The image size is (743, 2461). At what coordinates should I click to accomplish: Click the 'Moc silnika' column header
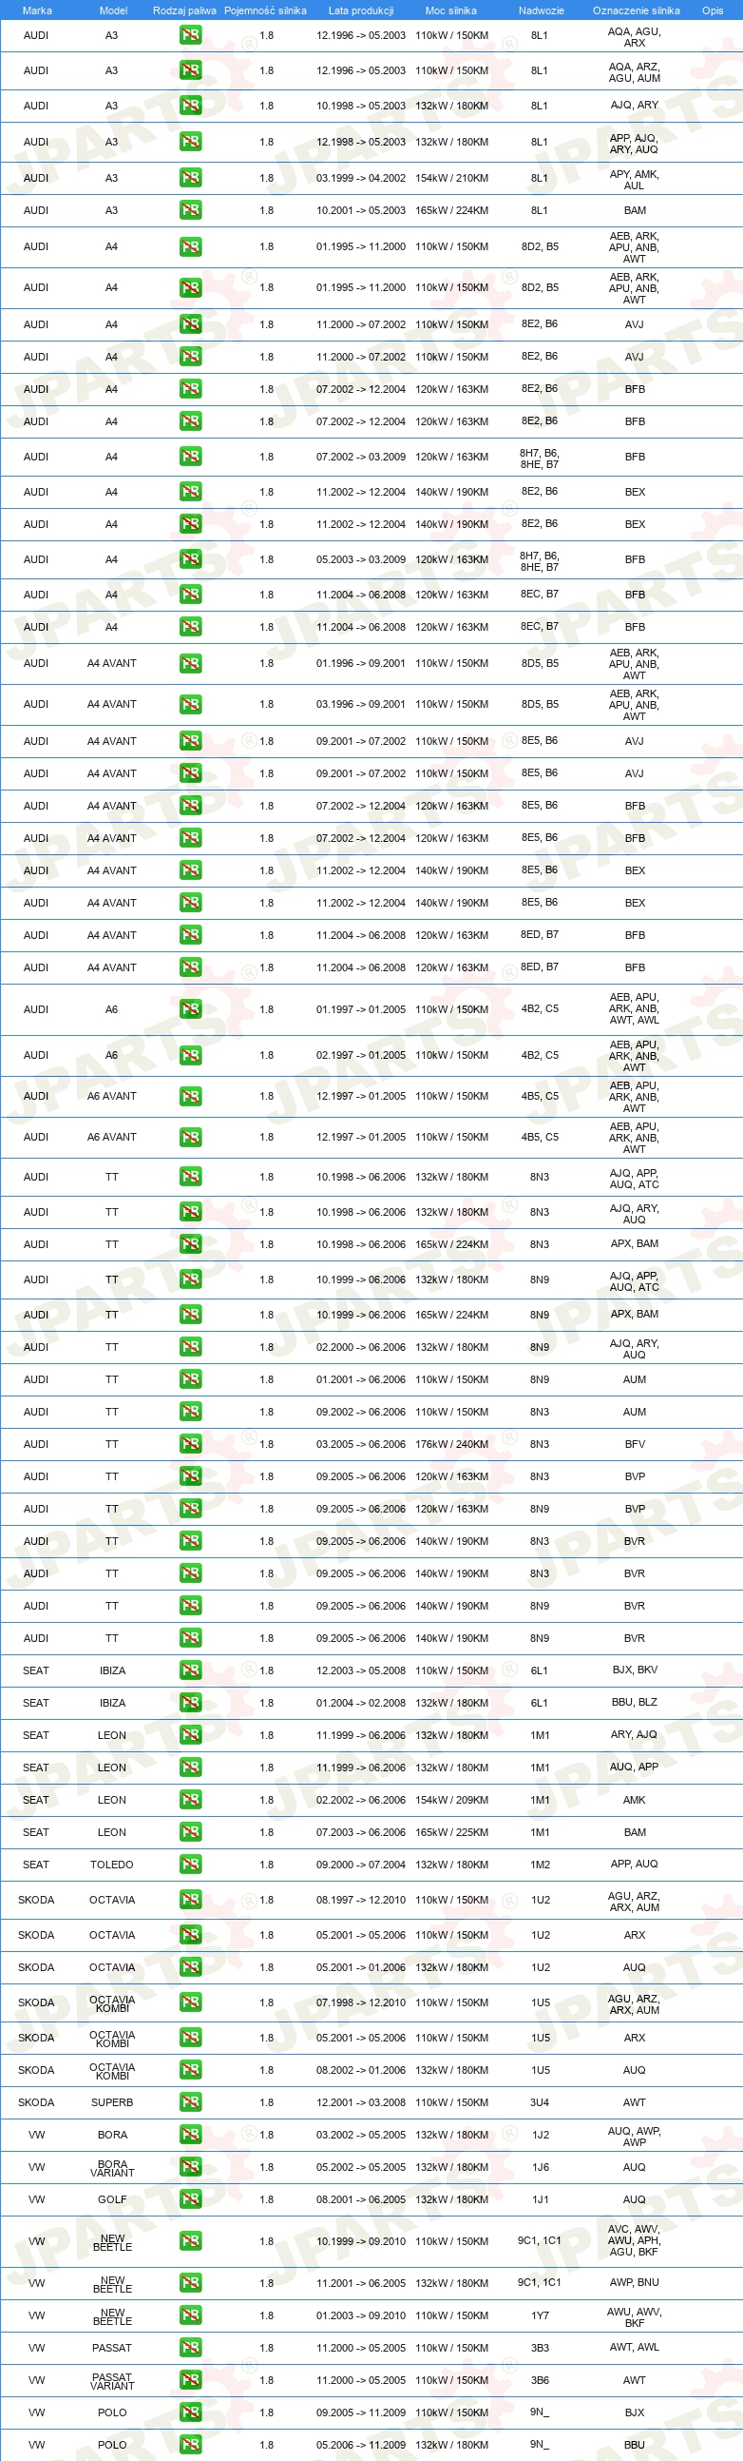click(451, 10)
